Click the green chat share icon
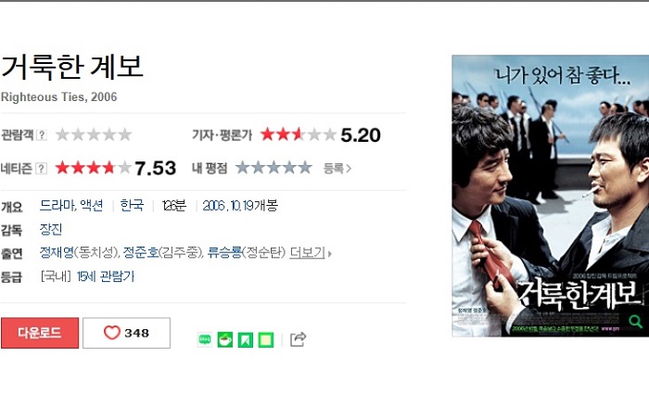This screenshot has height=408, width=649. coord(205,339)
